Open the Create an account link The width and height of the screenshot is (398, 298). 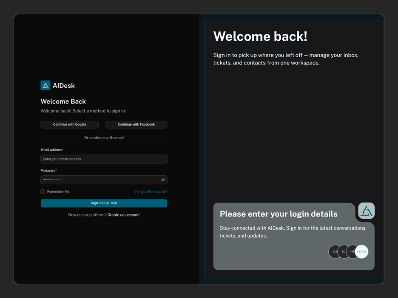coord(123,215)
